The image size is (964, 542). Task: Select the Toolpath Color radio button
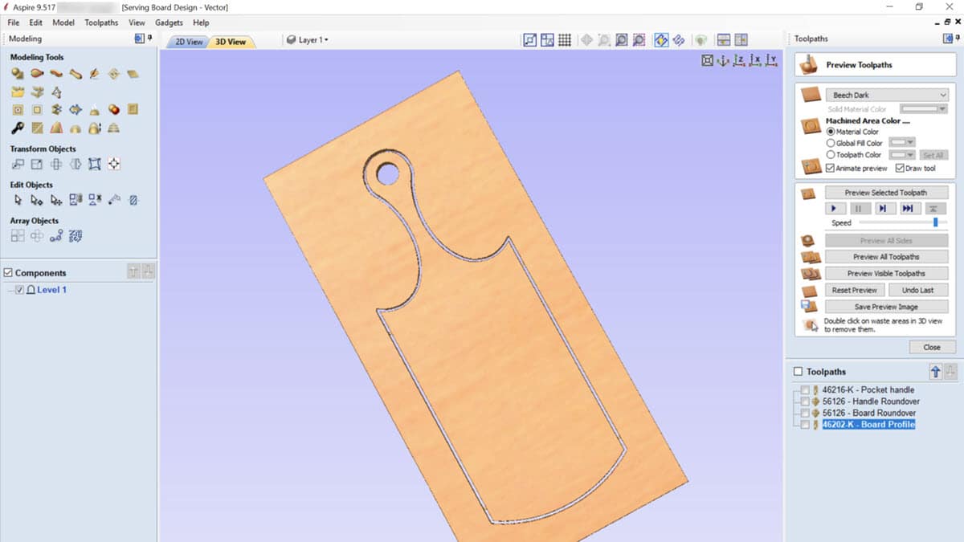pyautogui.click(x=831, y=155)
